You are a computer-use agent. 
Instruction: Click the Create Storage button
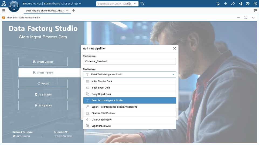pyautogui.click(x=43, y=62)
